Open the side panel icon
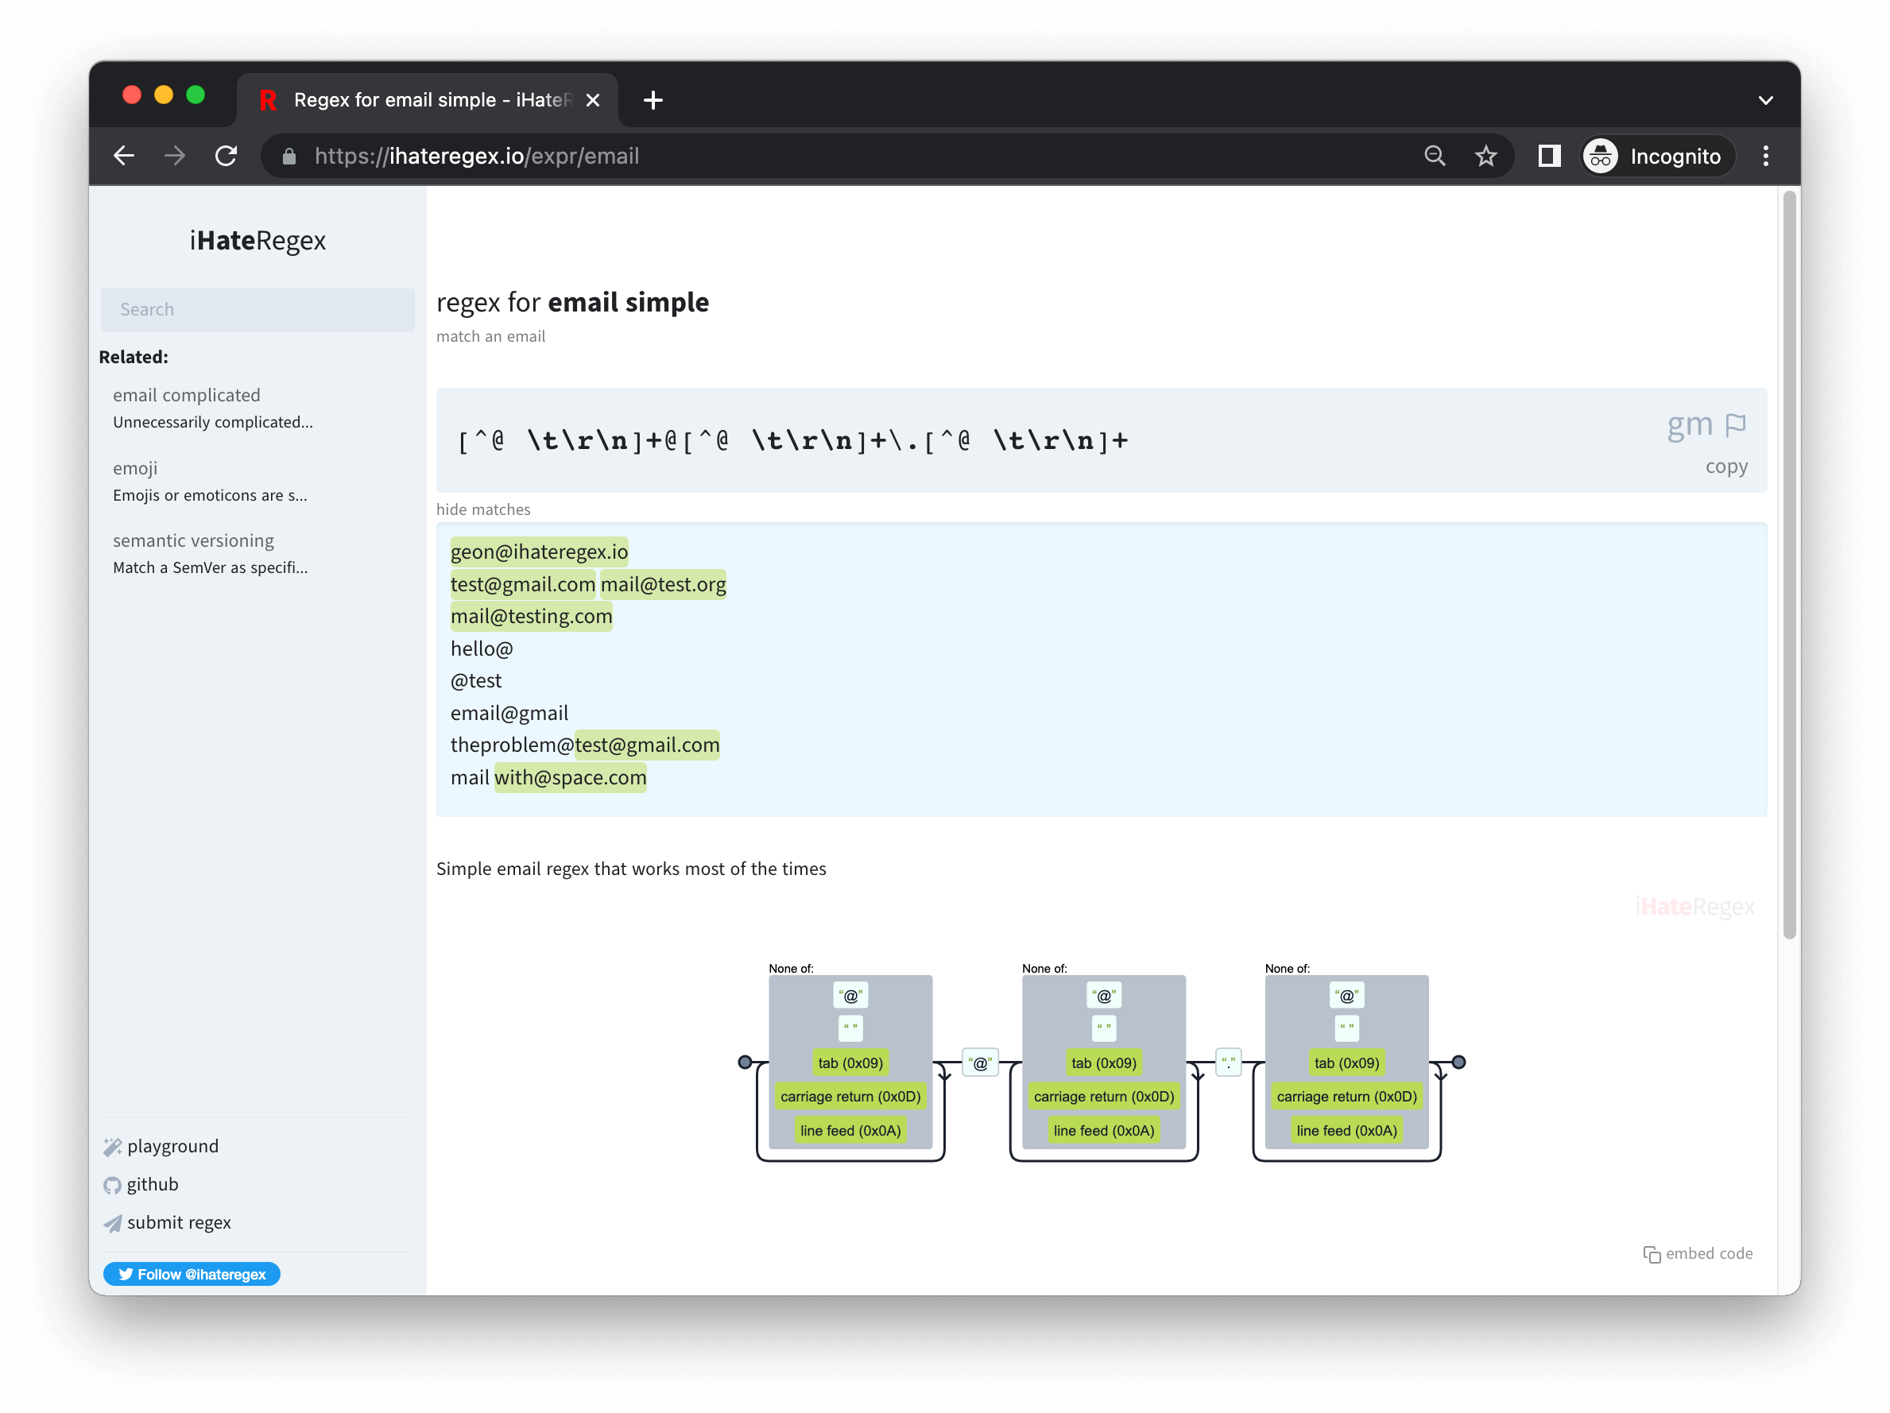The image size is (1890, 1413). [1549, 157]
